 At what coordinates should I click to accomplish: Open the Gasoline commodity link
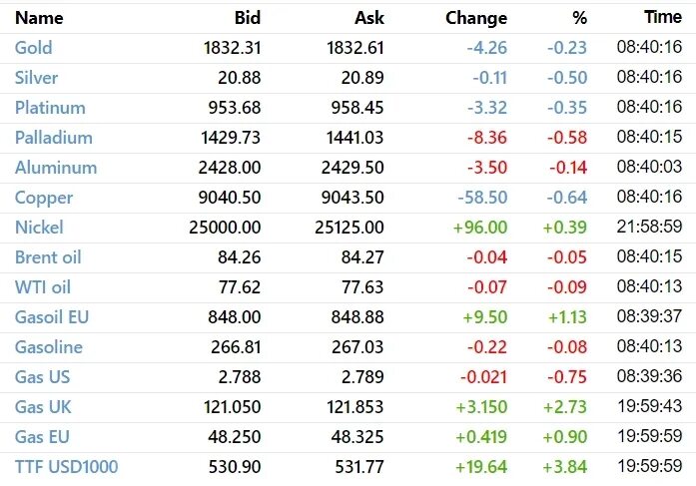pyautogui.click(x=49, y=347)
